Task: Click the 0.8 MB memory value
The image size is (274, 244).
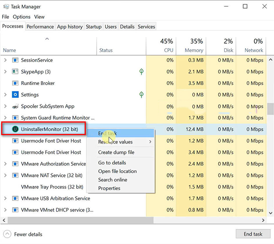Action: (x=196, y=210)
